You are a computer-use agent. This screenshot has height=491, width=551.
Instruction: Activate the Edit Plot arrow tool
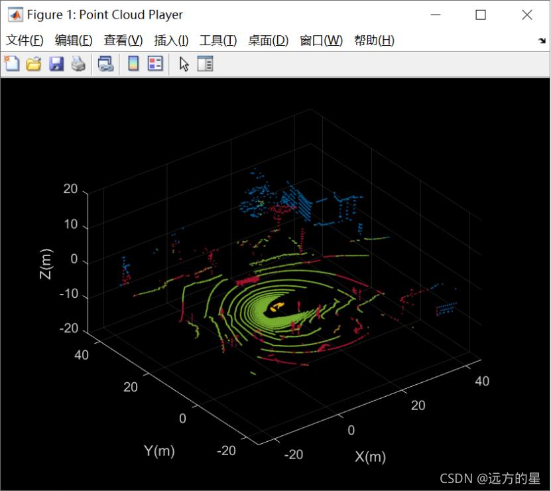184,64
